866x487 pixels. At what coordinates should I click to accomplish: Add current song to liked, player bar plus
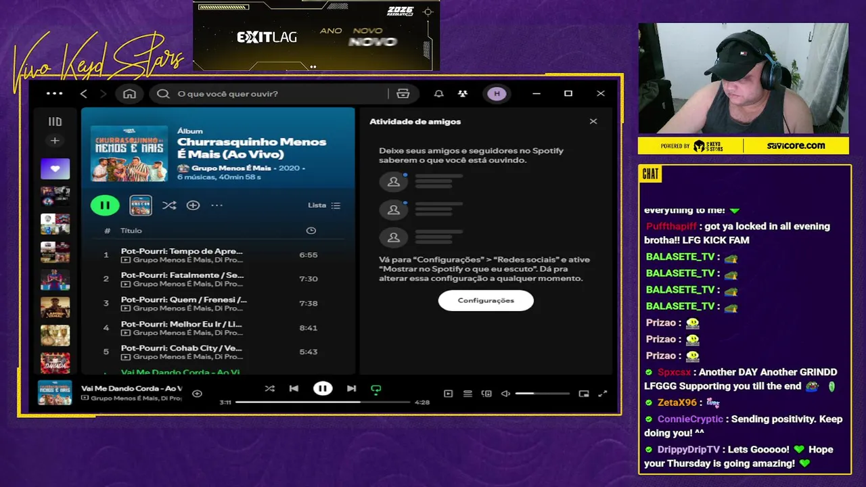pyautogui.click(x=197, y=394)
